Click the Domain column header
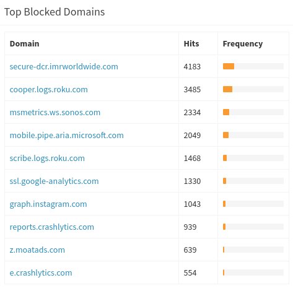The height and width of the screenshot is (301, 293). coord(24,44)
